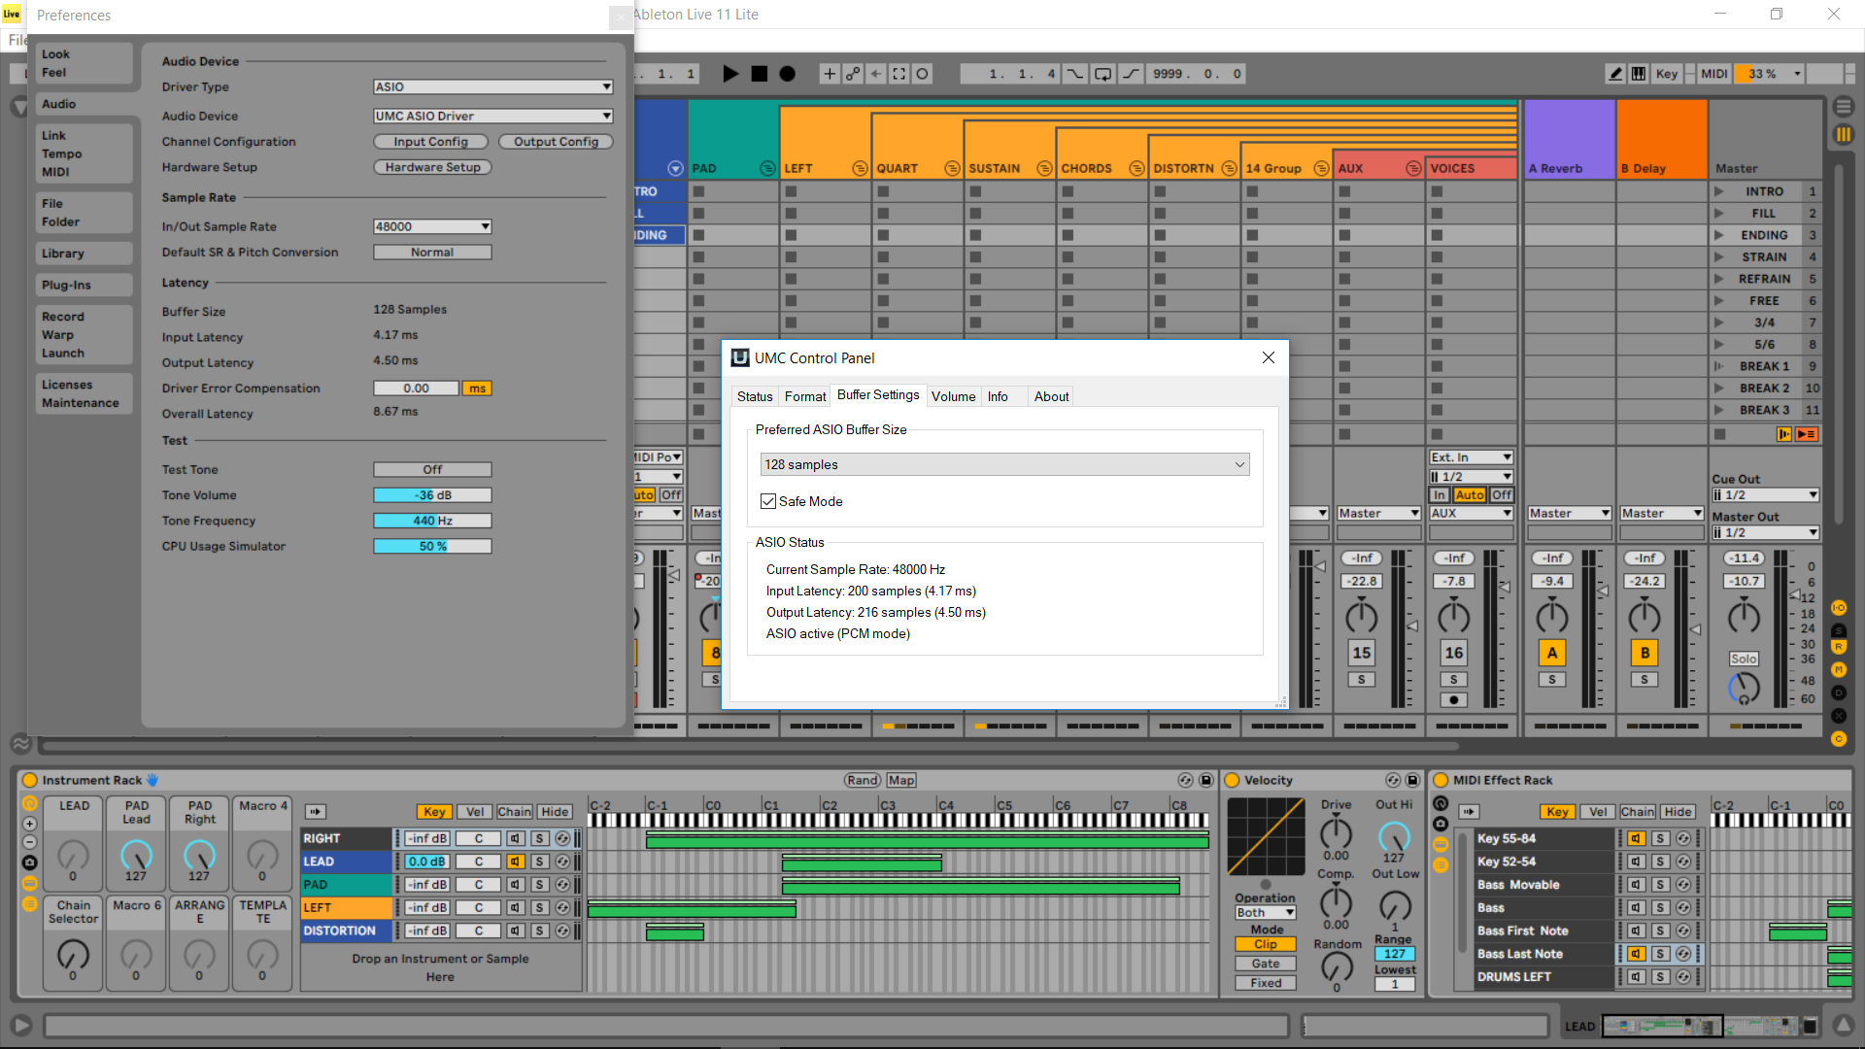Click the Play button in transport bar
This screenshot has height=1049, width=1865.
click(x=730, y=74)
